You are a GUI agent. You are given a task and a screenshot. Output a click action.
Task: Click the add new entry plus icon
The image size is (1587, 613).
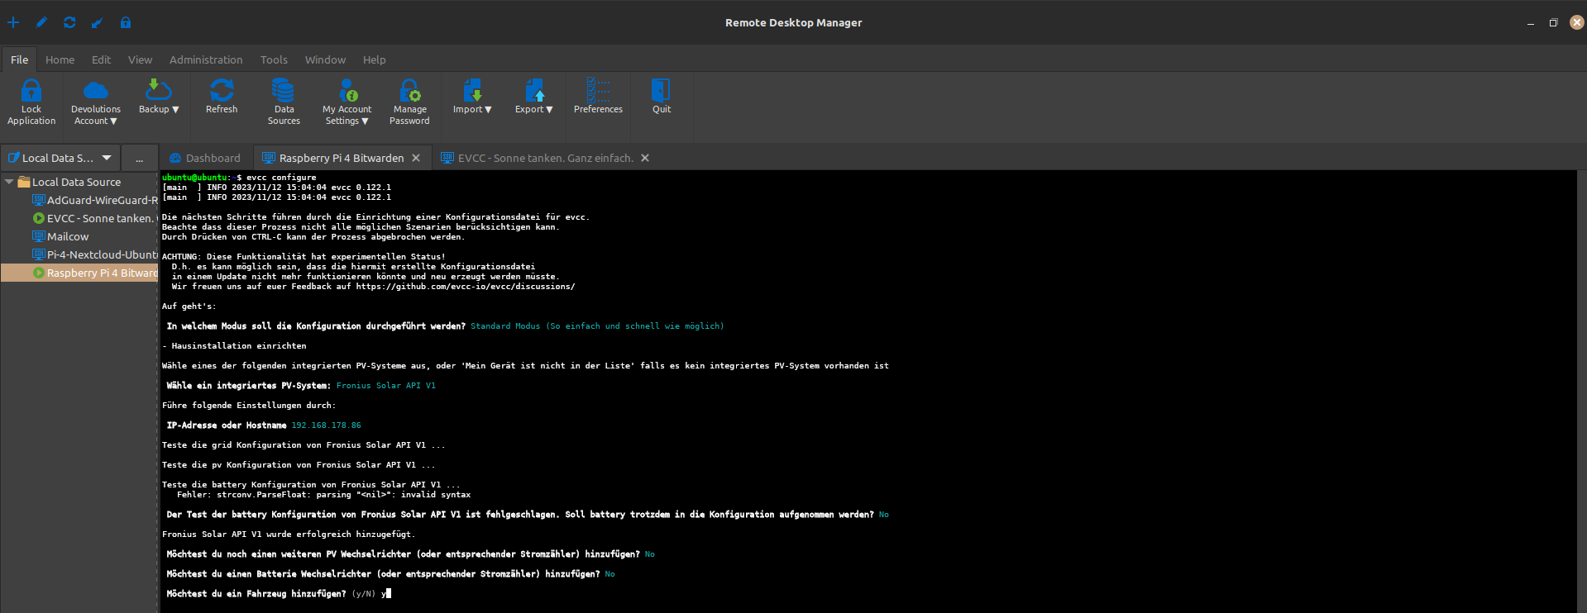click(x=13, y=22)
